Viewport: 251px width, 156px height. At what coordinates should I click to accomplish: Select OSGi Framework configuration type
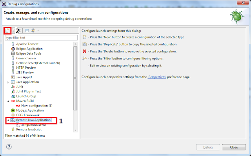coord(28,115)
